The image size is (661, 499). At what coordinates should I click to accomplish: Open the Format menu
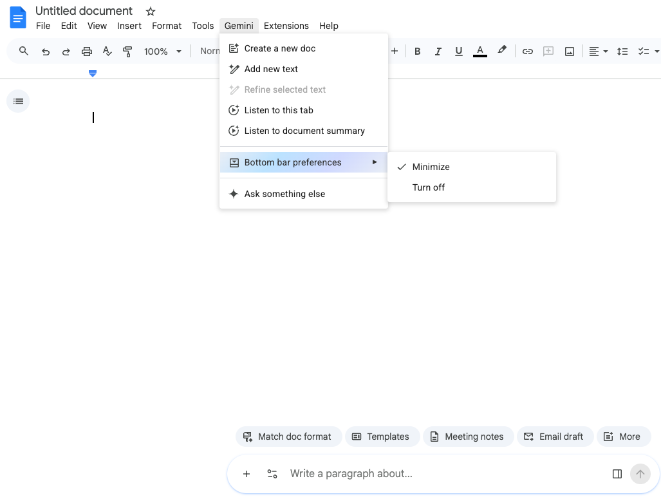[167, 26]
